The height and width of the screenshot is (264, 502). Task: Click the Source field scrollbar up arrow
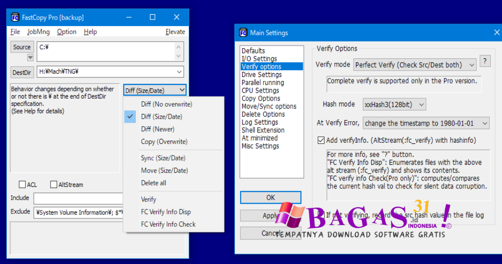(x=178, y=47)
